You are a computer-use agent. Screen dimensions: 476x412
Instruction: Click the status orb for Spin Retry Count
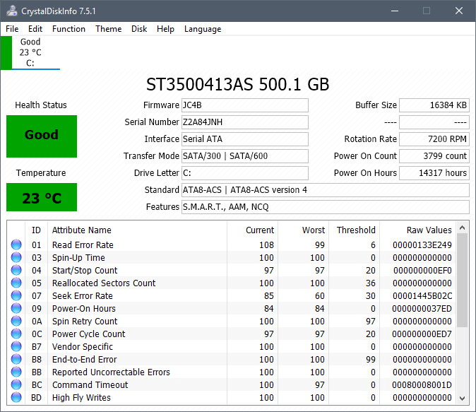pos(16,322)
